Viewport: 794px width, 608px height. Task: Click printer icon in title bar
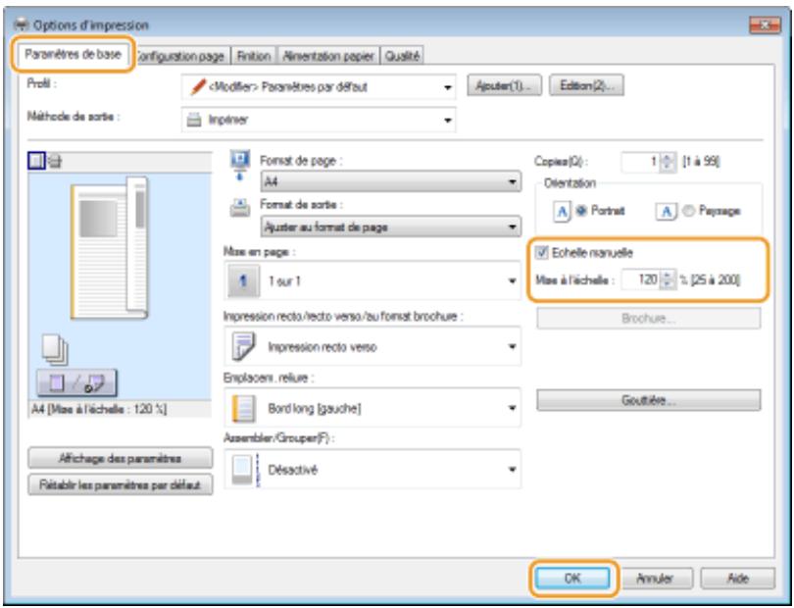[23, 25]
